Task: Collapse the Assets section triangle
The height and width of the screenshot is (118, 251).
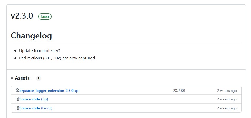Action: 12,78
